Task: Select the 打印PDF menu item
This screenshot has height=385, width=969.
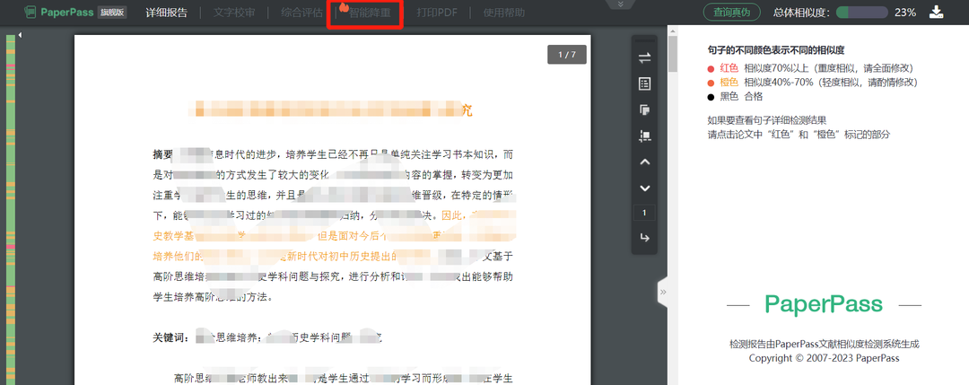Action: pos(437,13)
